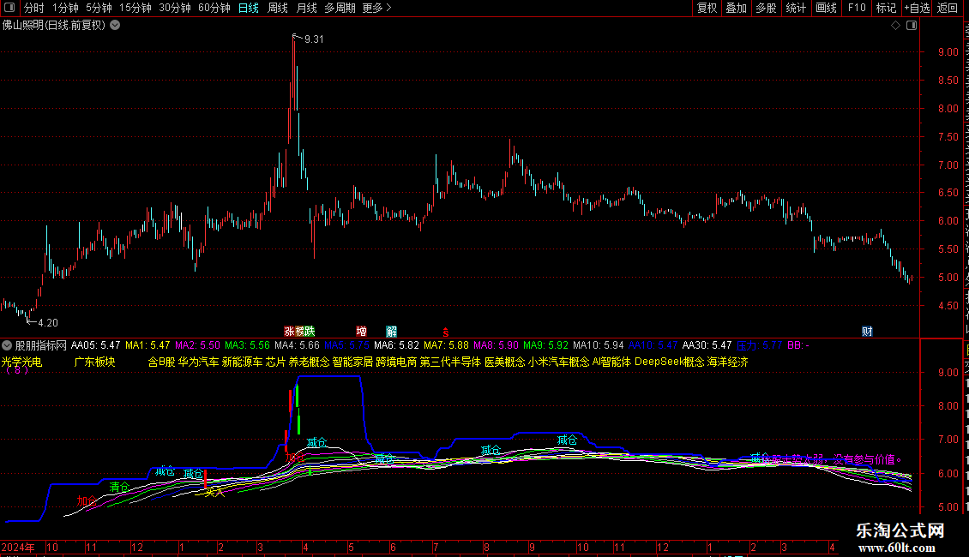Click the 买入 signal on indicator chart
Screen dimensions: 969x557
pos(214,492)
